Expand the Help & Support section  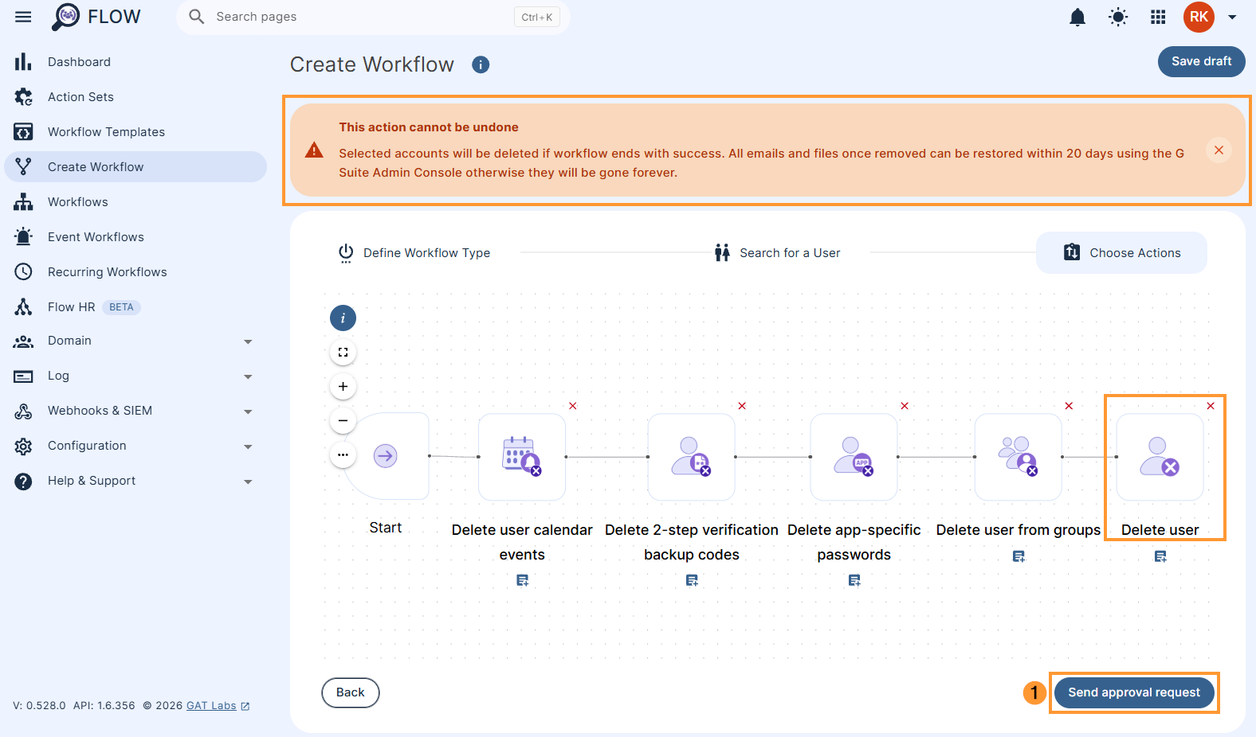(135, 481)
